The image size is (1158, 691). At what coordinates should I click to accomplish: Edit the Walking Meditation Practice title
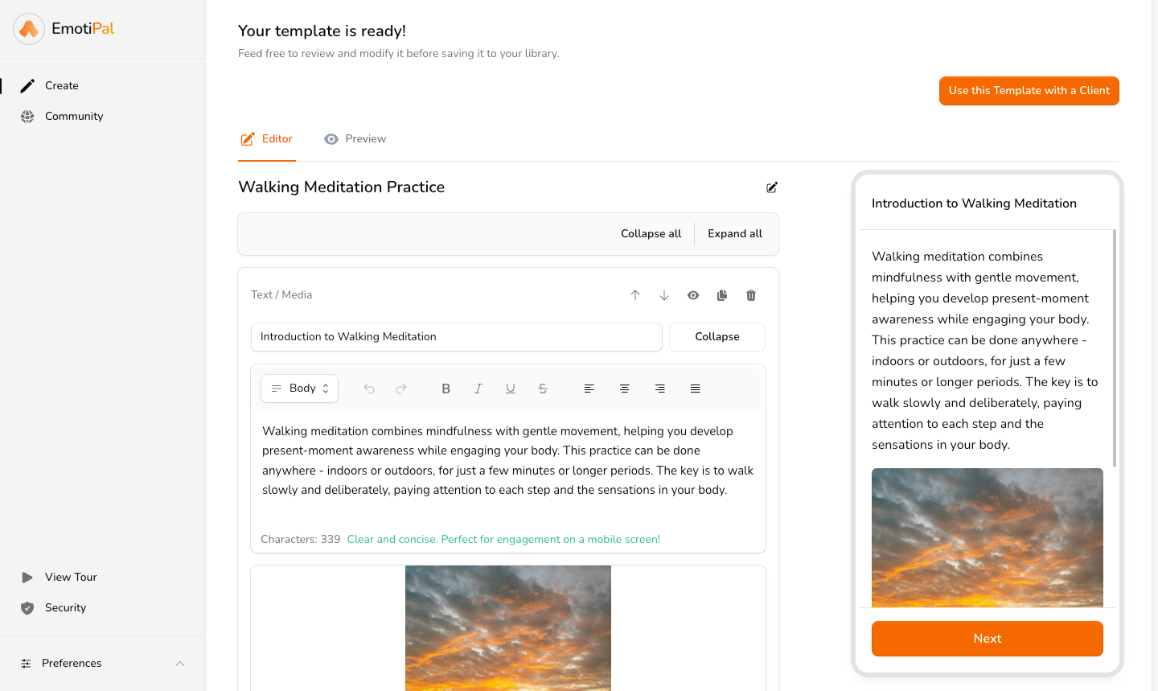(772, 187)
